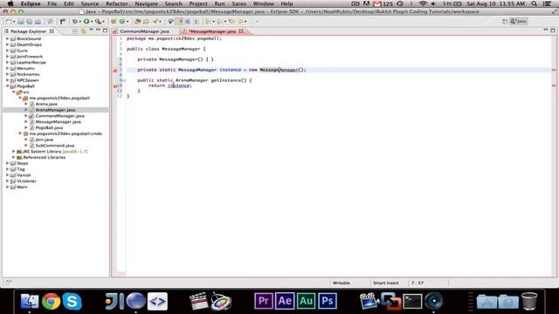The image size is (559, 314).
Task: Open Finder from the dock
Action: click(x=30, y=301)
